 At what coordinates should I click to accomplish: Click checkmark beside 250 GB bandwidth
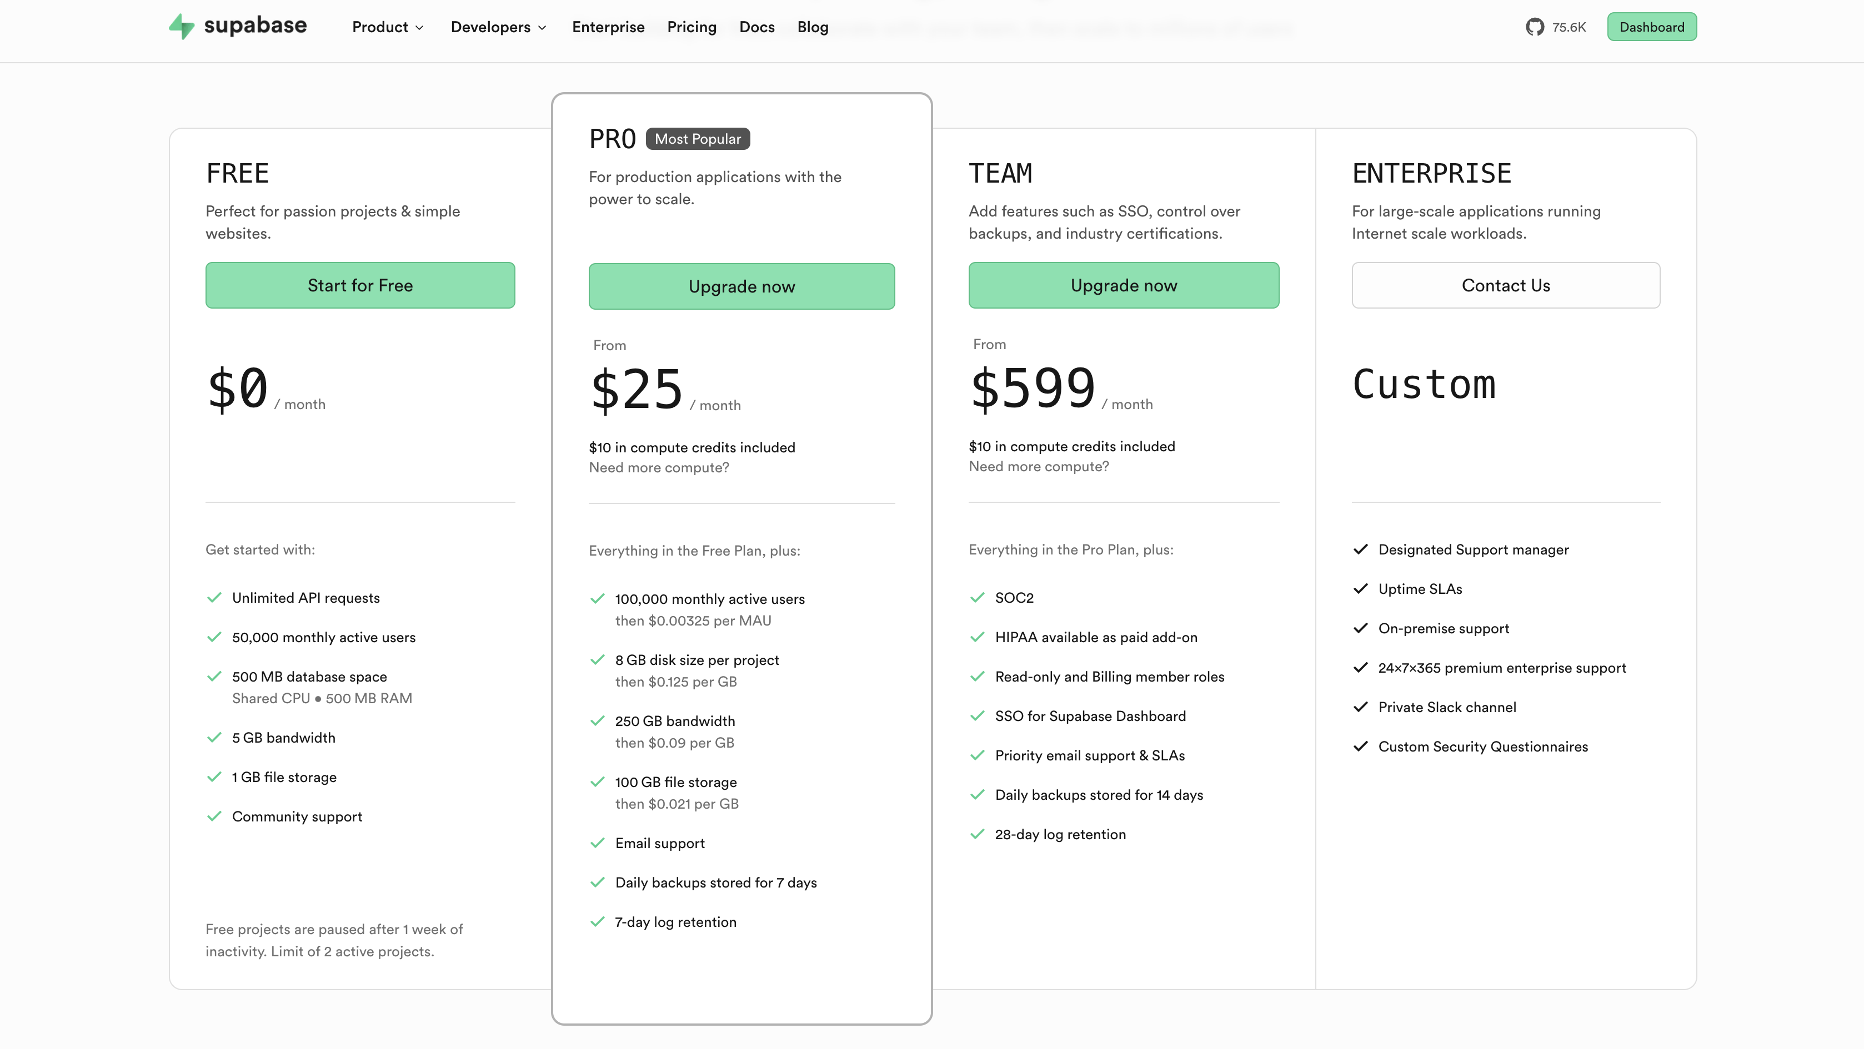coord(598,721)
